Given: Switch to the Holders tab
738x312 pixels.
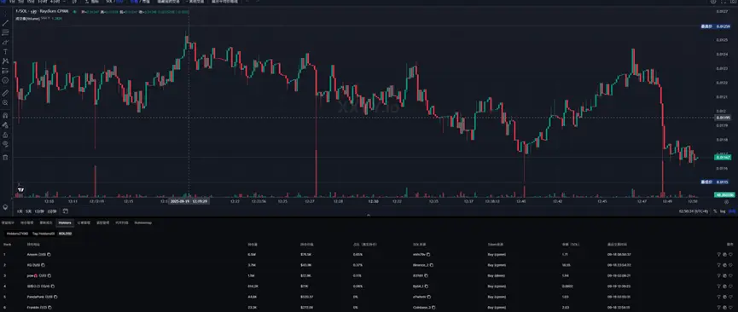Looking at the screenshot, I should coord(65,222).
